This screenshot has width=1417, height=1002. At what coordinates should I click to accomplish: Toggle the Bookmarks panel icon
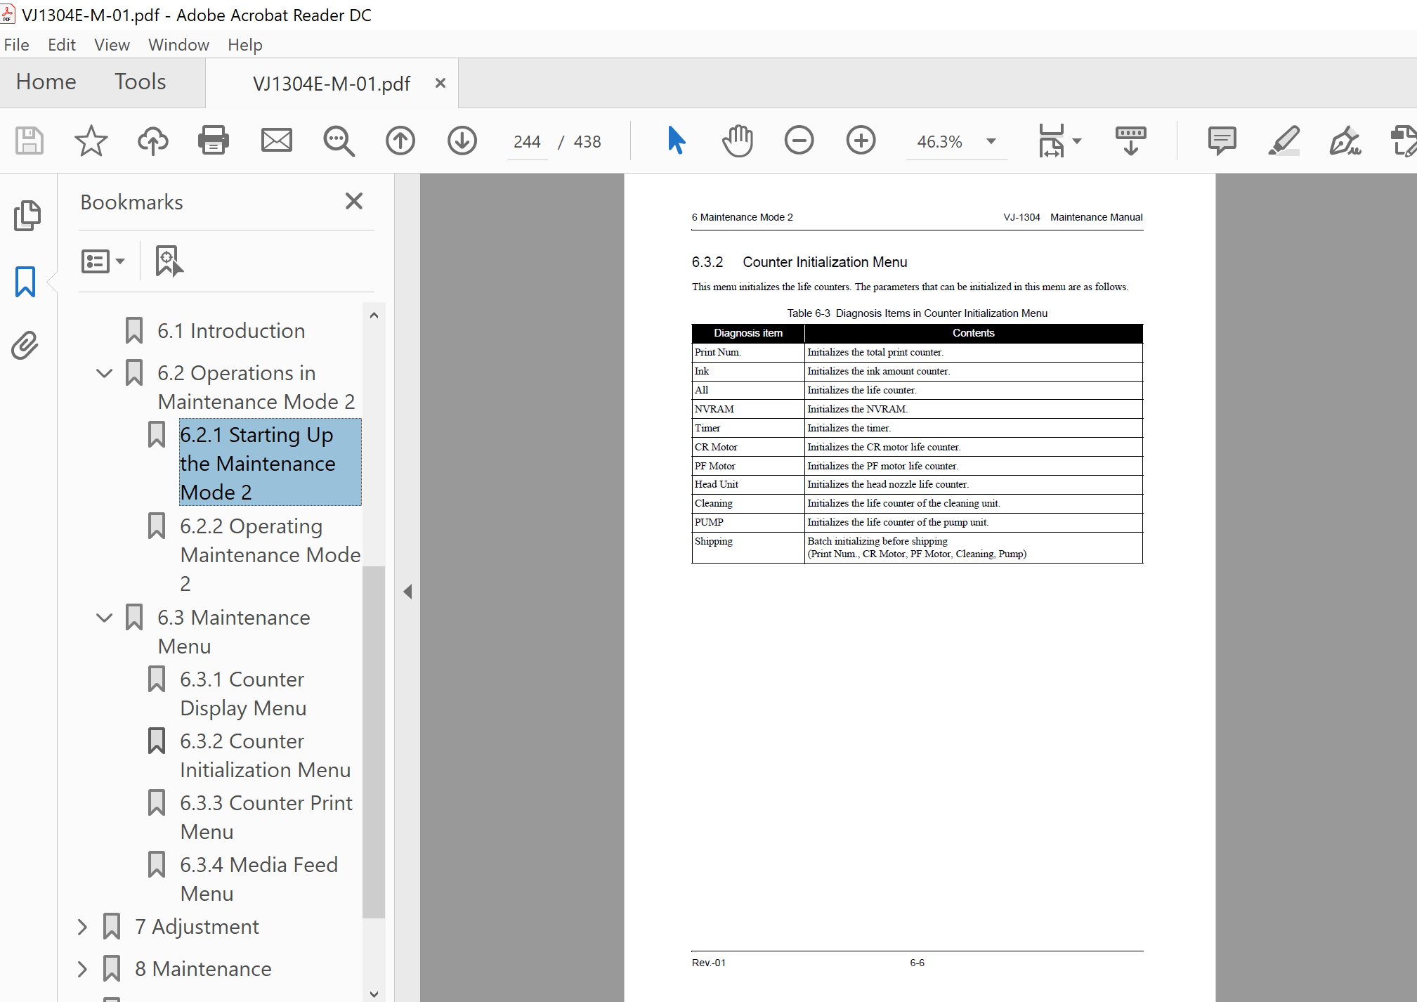click(25, 281)
